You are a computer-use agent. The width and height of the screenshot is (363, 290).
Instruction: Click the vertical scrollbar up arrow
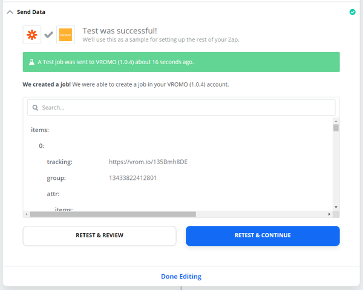(x=336, y=121)
